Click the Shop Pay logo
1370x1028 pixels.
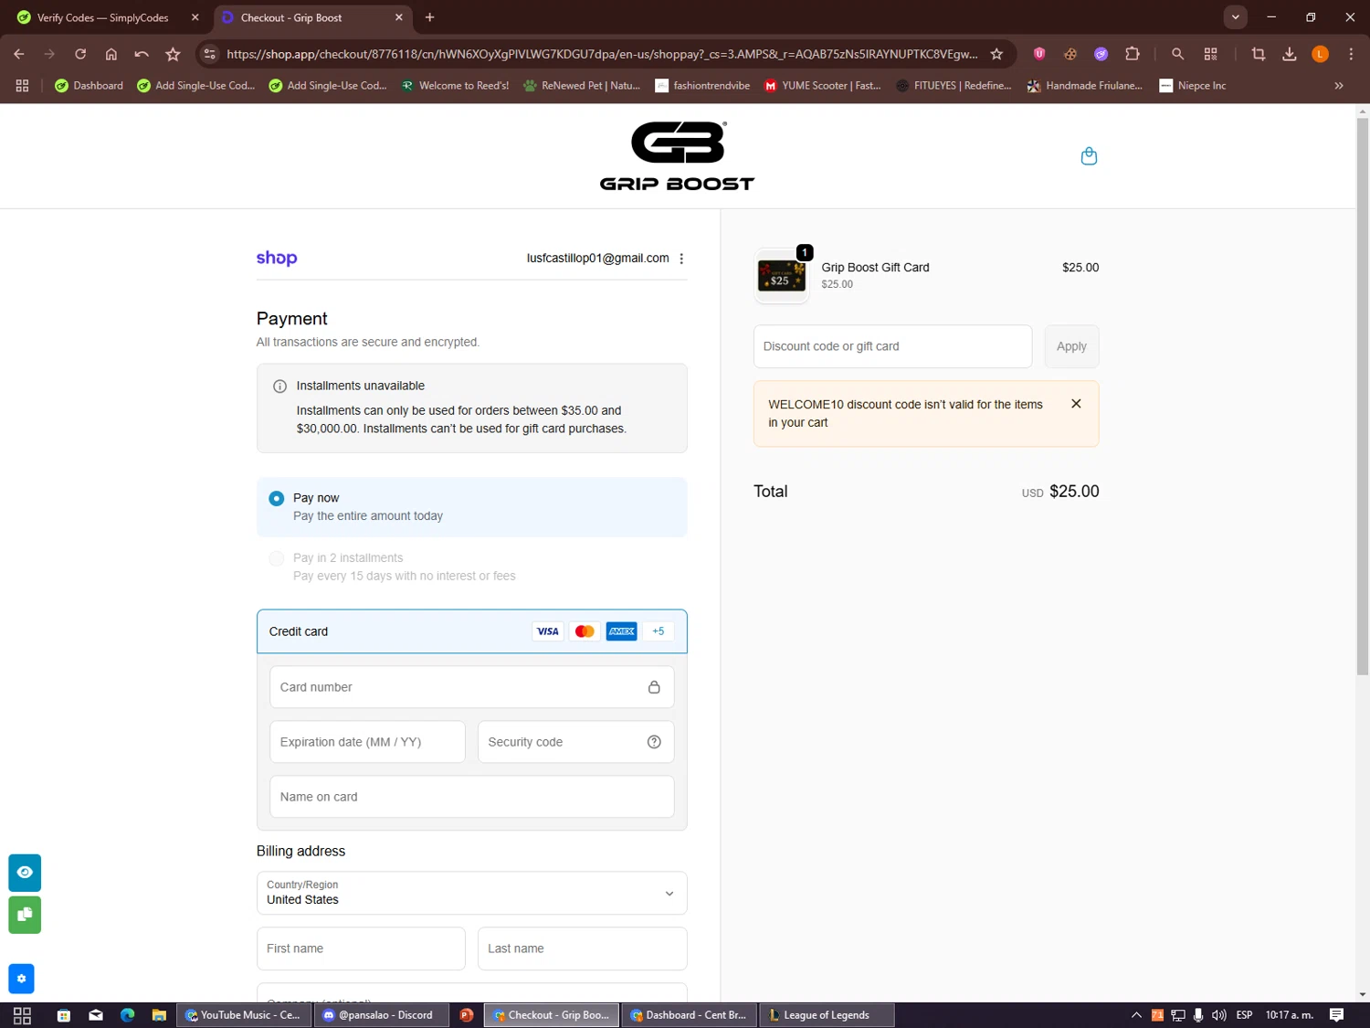pyautogui.click(x=277, y=258)
